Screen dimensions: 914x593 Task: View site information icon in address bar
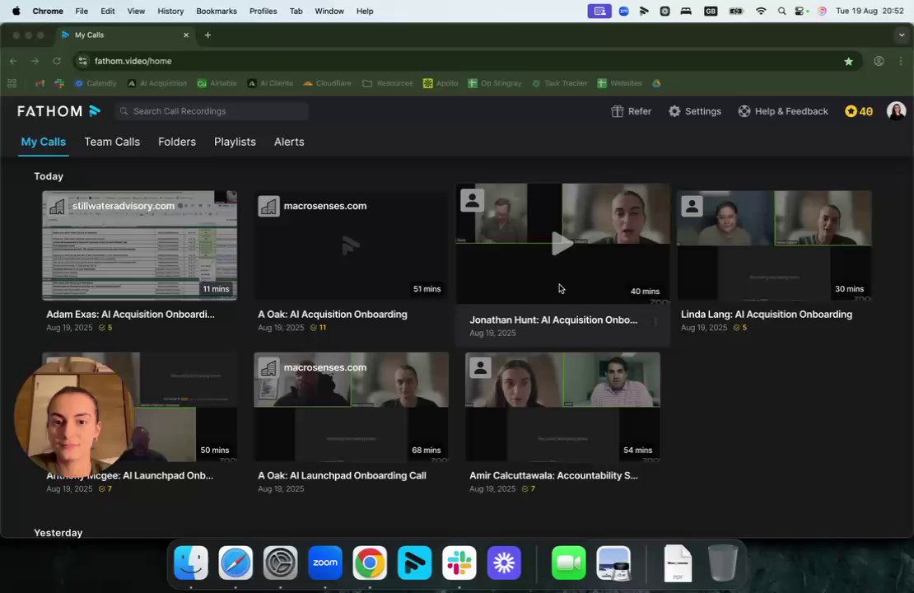click(x=83, y=61)
